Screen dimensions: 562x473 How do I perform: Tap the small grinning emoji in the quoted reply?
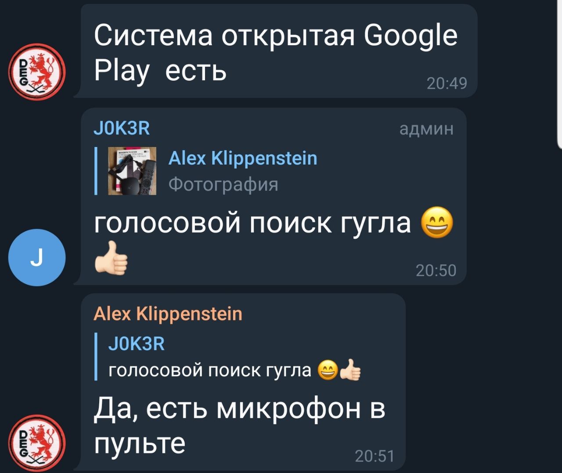[327, 371]
